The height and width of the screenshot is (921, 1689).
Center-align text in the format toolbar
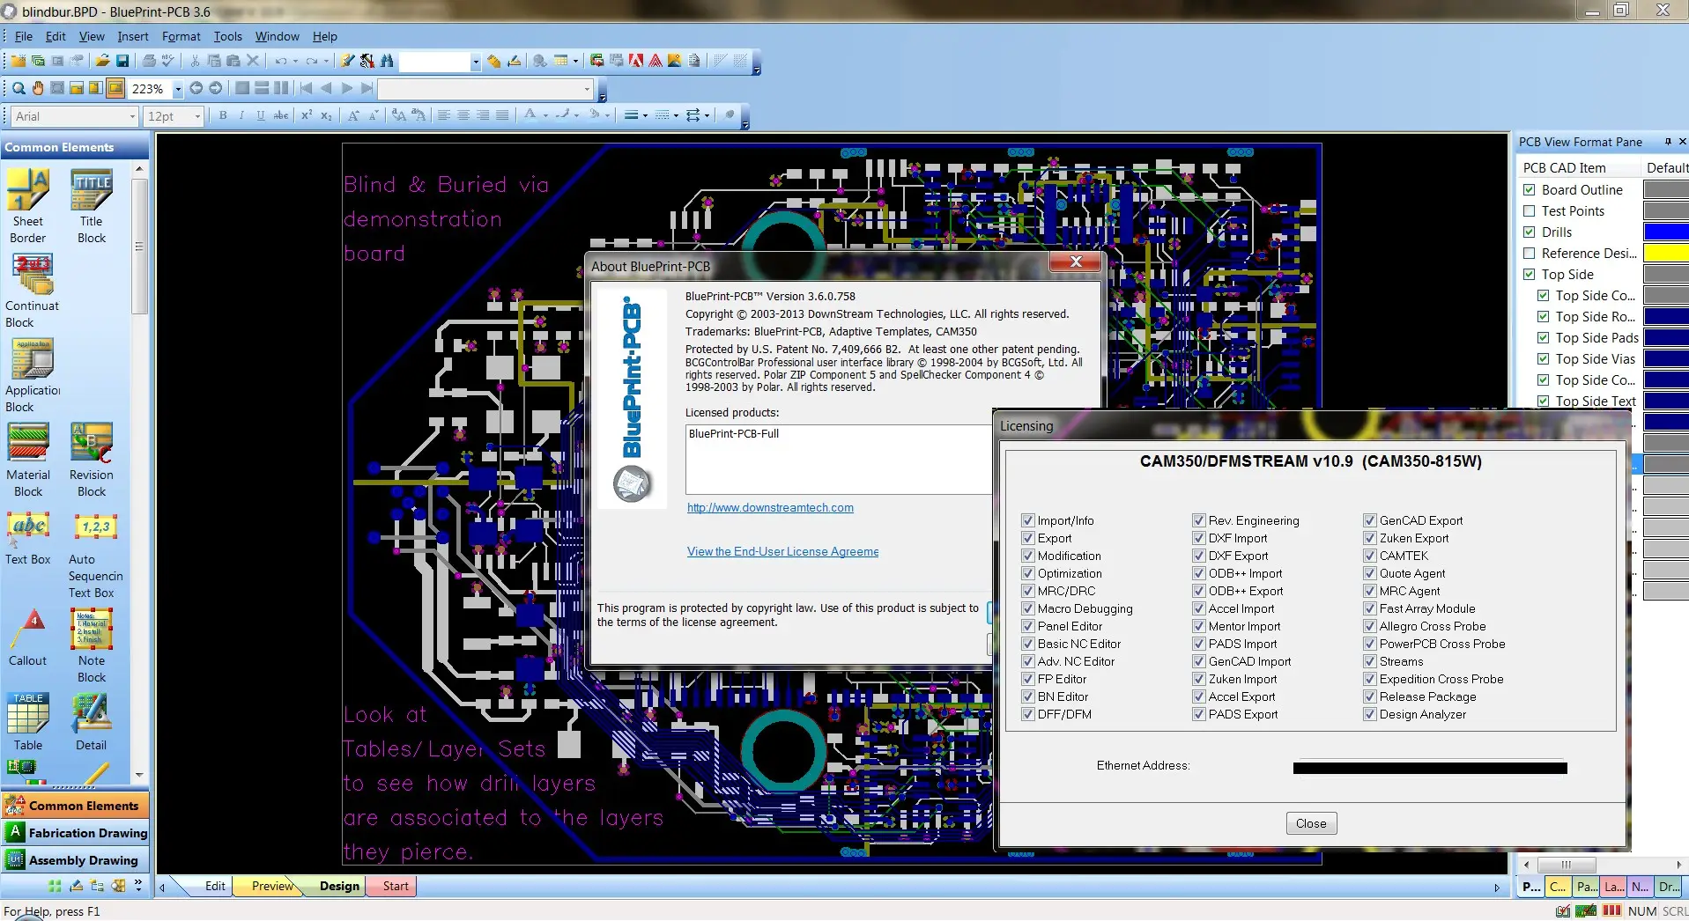pyautogui.click(x=463, y=115)
